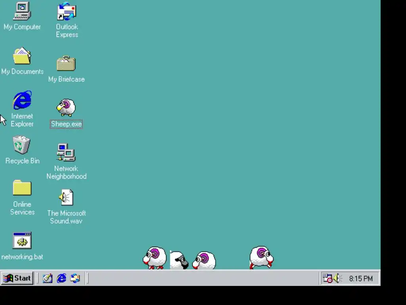Click the 8:15 PM taskbar clock
Image resolution: width=406 pixels, height=305 pixels.
pyautogui.click(x=361, y=278)
